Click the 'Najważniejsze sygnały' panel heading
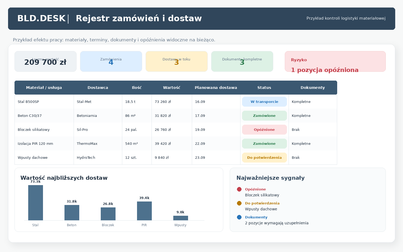 coord(271,178)
